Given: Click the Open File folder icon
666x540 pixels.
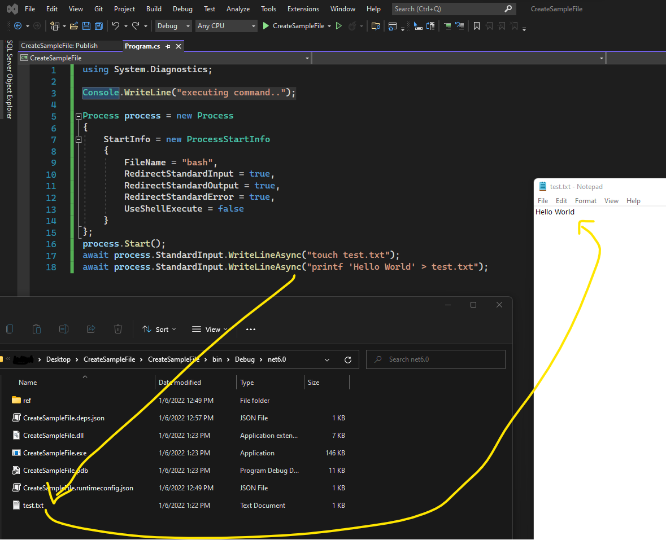Looking at the screenshot, I should pos(75,26).
